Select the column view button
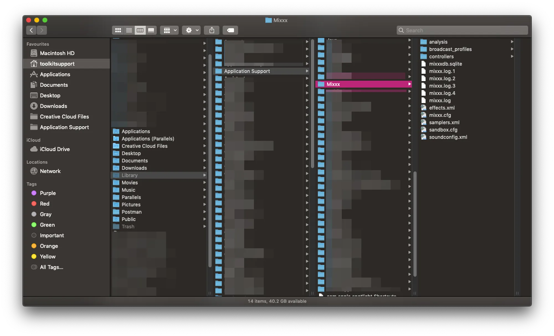Screen dimensions: 554x336 (140, 30)
